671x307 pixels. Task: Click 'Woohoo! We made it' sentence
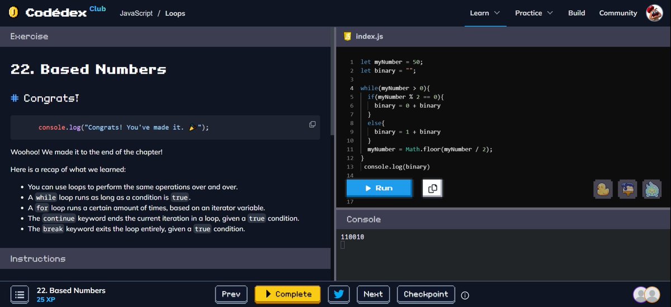click(87, 152)
